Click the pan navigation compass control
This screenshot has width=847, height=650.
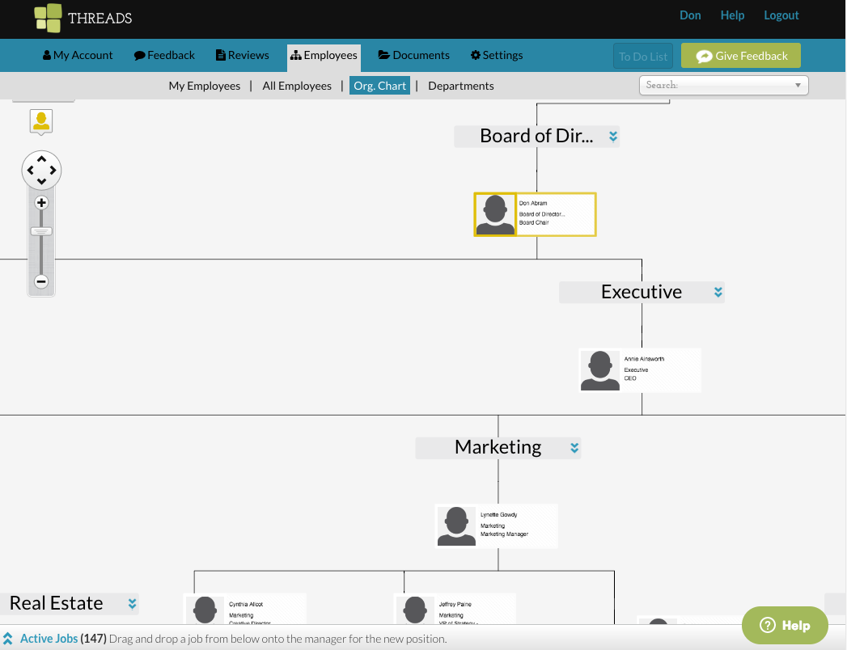pyautogui.click(x=41, y=170)
